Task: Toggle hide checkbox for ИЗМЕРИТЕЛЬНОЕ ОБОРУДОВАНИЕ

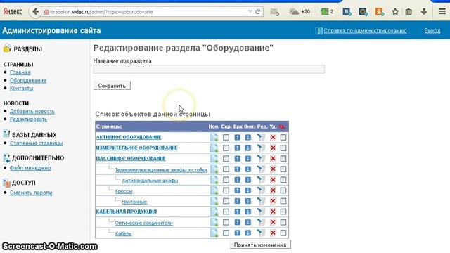Action: [x=226, y=148]
